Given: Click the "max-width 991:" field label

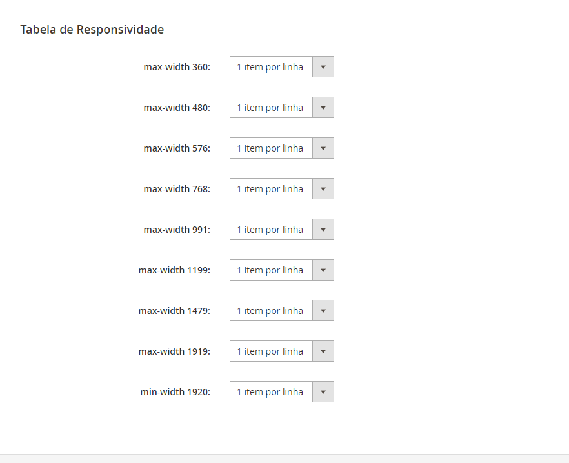Looking at the screenshot, I should pos(177,230).
